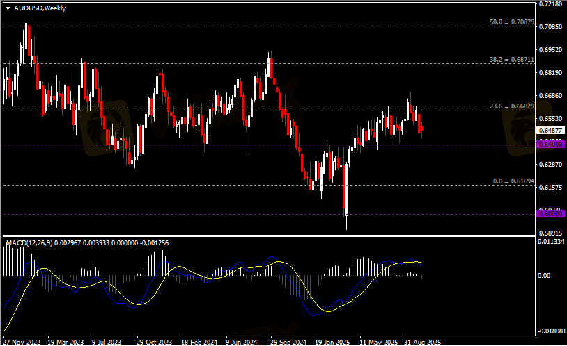Click the 29 Sep 2024 date label

pos(288,342)
